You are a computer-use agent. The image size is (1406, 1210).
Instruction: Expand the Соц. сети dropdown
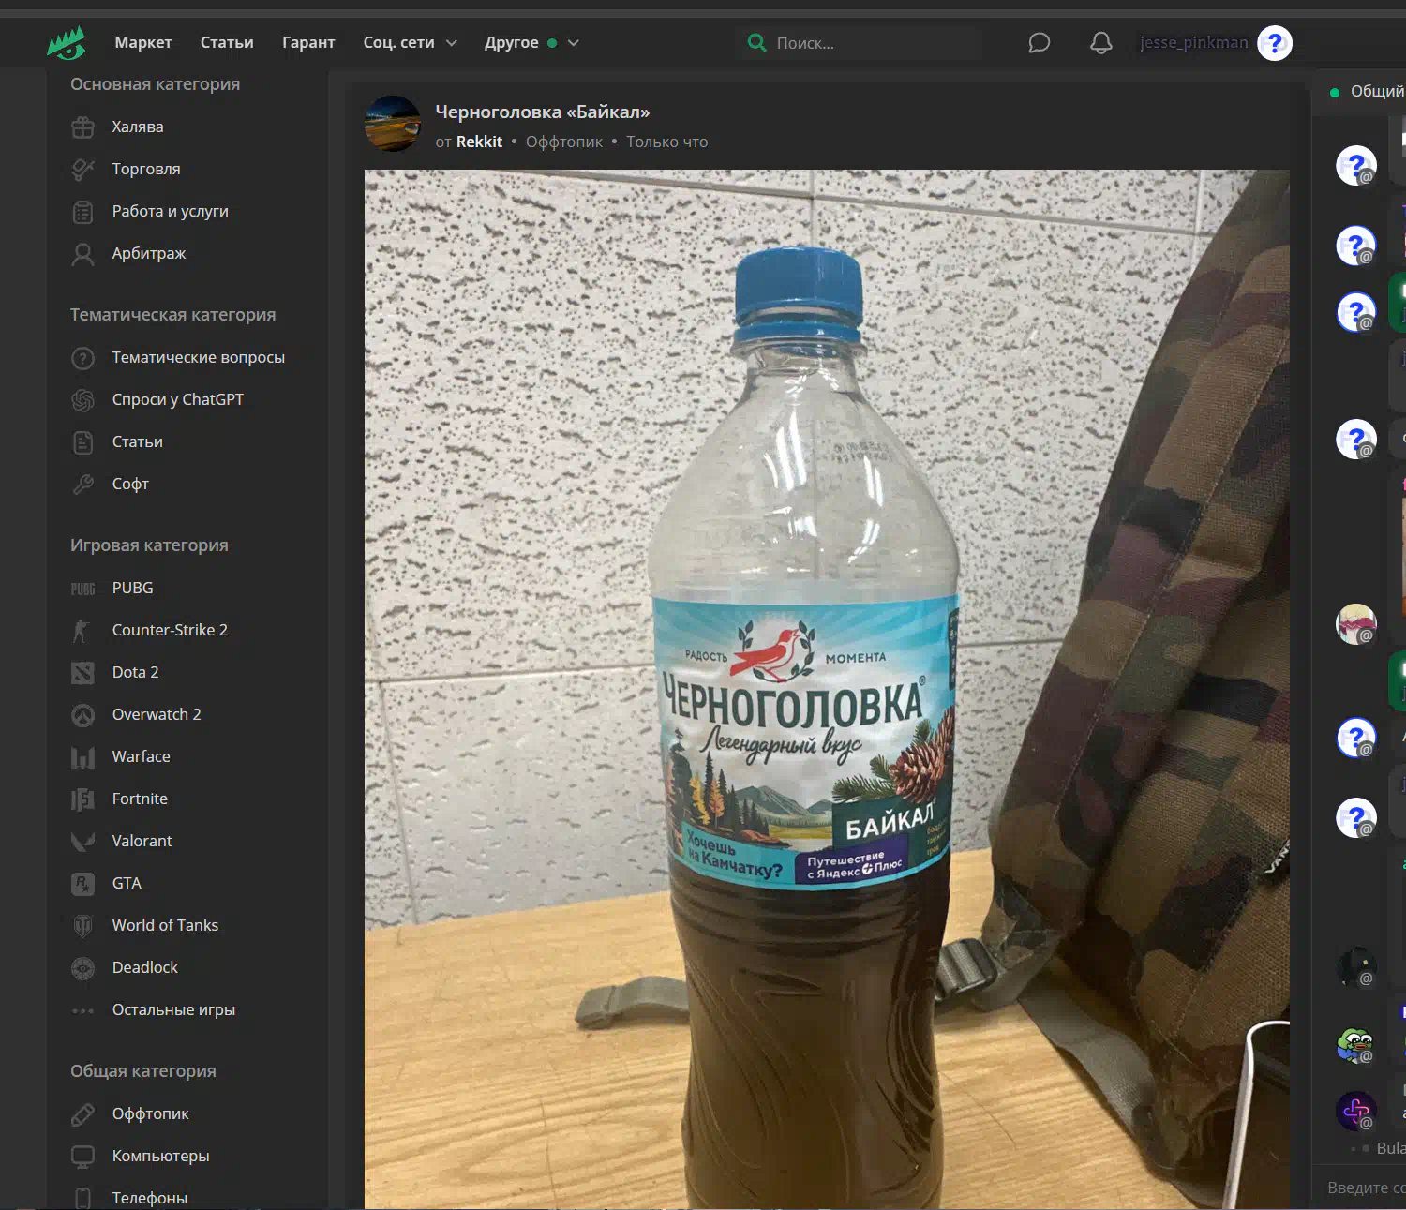pos(410,42)
